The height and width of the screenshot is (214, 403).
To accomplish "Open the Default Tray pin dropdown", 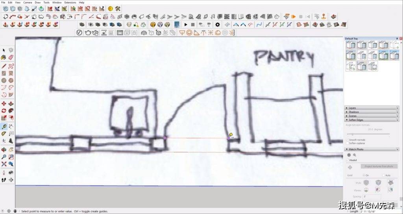I will click(x=397, y=39).
